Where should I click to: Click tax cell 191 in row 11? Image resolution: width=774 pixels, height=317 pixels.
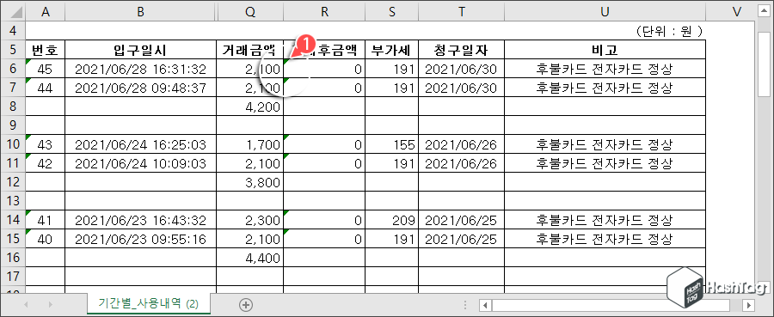click(392, 163)
